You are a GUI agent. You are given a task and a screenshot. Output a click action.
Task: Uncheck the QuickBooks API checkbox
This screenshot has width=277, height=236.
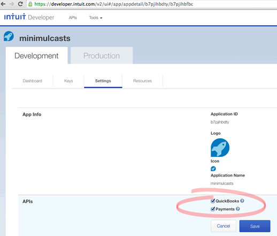213,201
